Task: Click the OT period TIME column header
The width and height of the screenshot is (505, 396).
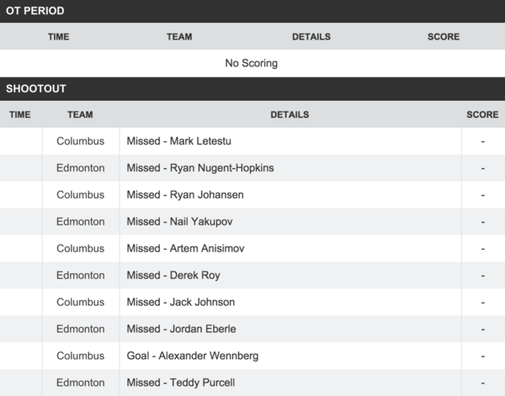Action: coord(59,37)
